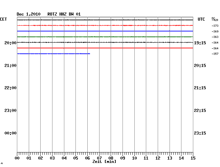The width and height of the screenshot is (220, 167).
Task: Click the '21:15' UTC time label
Action: pyautogui.click(x=200, y=88)
